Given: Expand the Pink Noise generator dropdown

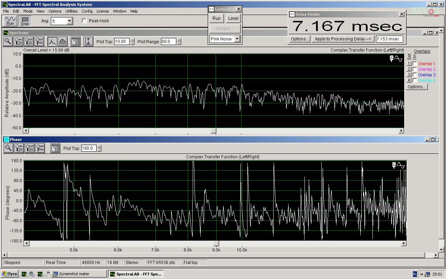Looking at the screenshot, I should pyautogui.click(x=237, y=39).
